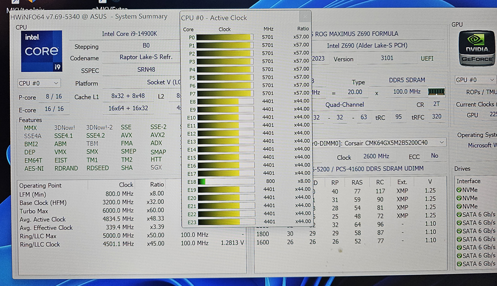Click the second NVMe drive status icon
The image size is (497, 286).
[459, 198]
